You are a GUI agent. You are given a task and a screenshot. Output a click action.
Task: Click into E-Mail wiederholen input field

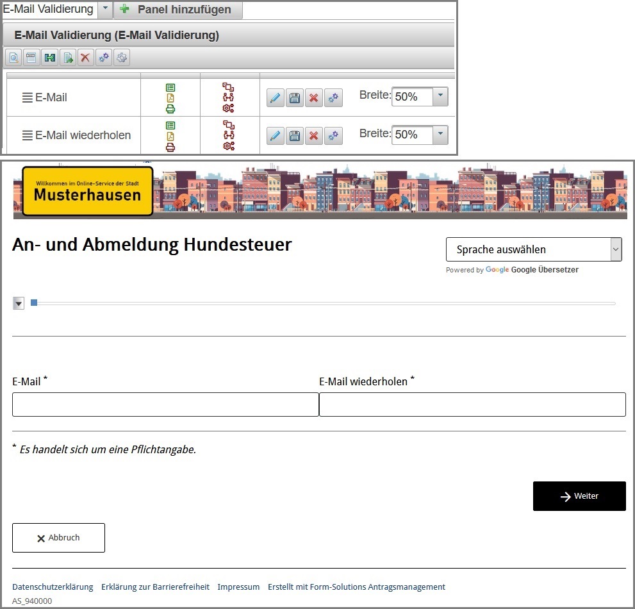coord(472,405)
